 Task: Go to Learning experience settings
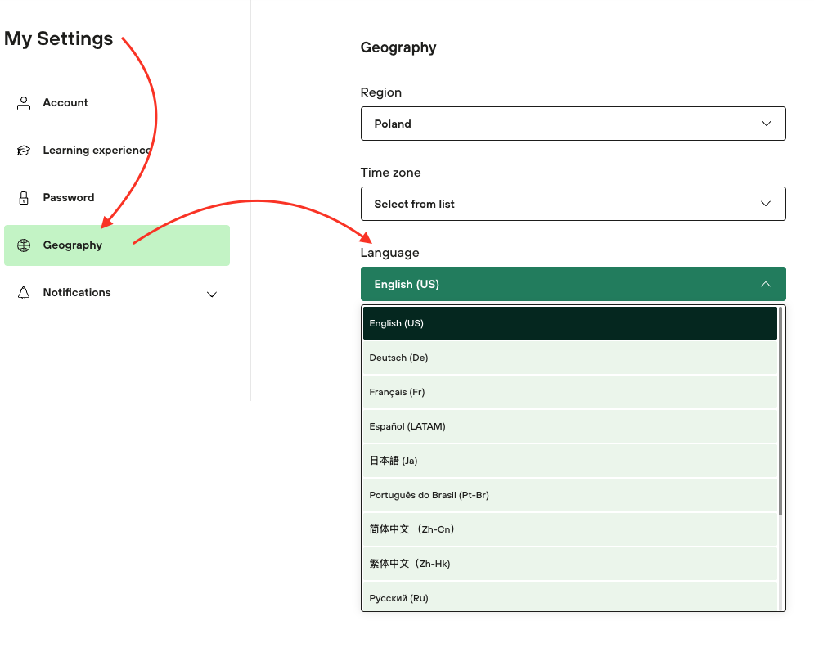[x=97, y=151]
